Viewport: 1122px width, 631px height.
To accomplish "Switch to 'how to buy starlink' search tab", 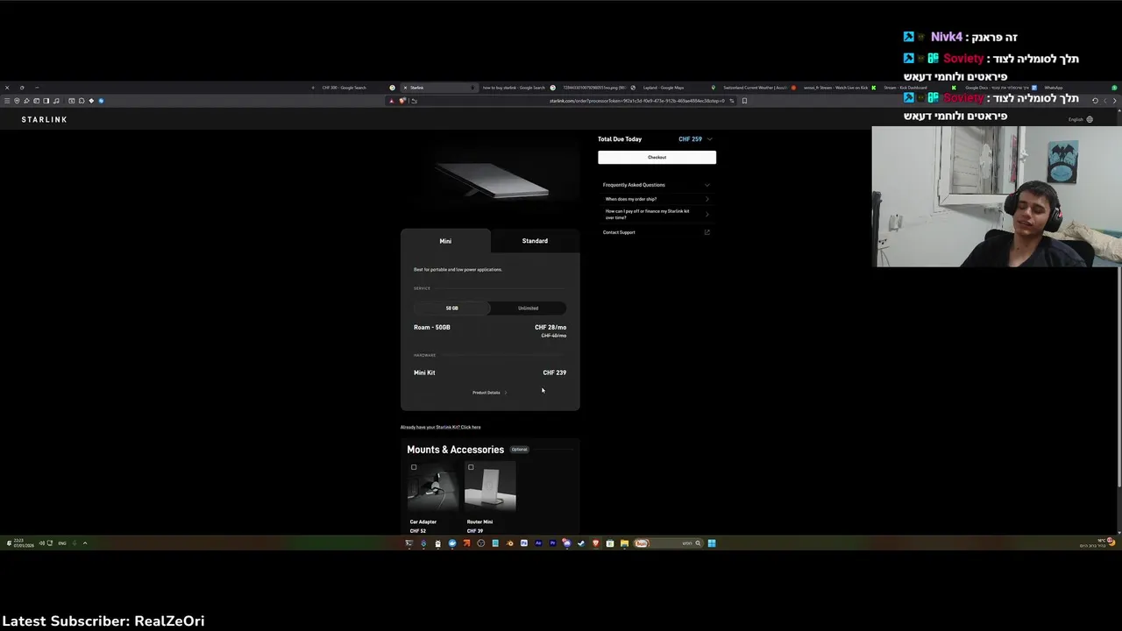I will 517,88.
